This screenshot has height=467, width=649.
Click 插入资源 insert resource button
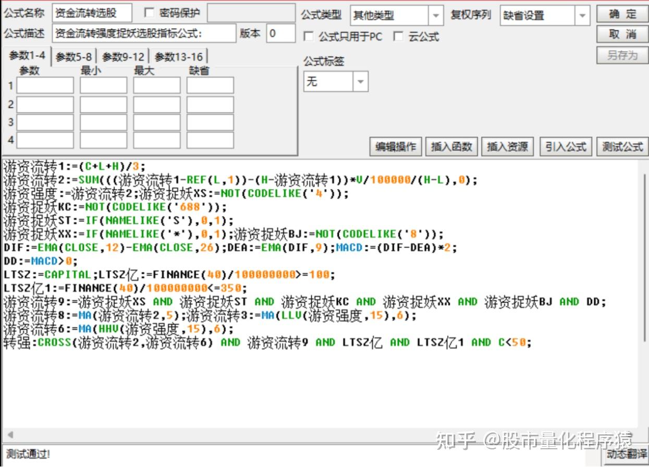click(x=507, y=146)
